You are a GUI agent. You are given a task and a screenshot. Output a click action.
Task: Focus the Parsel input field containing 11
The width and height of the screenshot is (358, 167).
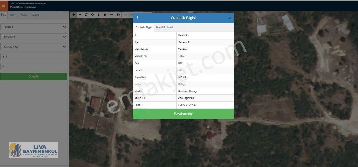[x=34, y=67]
